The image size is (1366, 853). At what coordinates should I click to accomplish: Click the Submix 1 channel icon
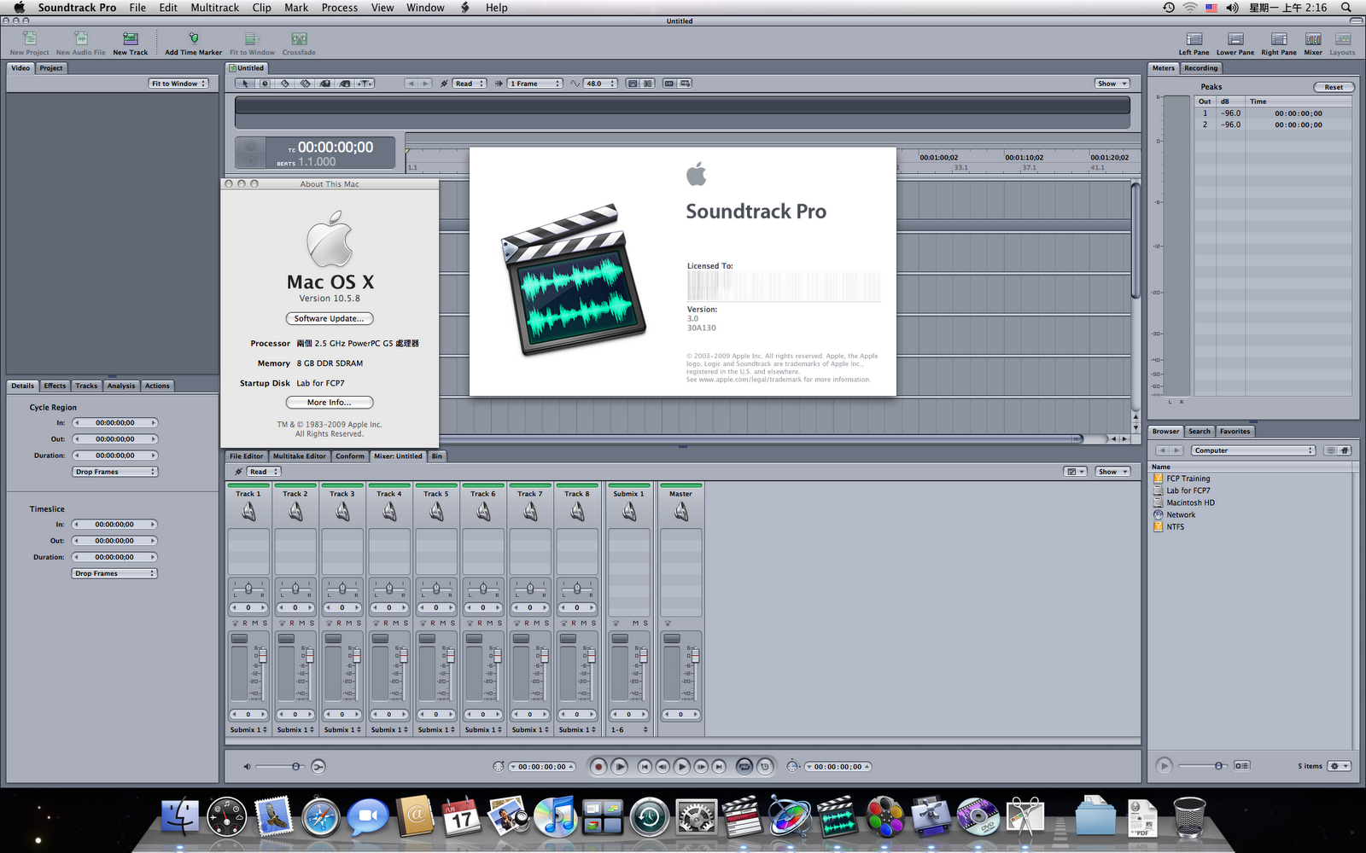(629, 511)
